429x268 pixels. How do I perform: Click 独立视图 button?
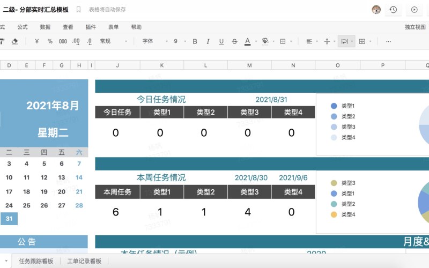pos(415,27)
